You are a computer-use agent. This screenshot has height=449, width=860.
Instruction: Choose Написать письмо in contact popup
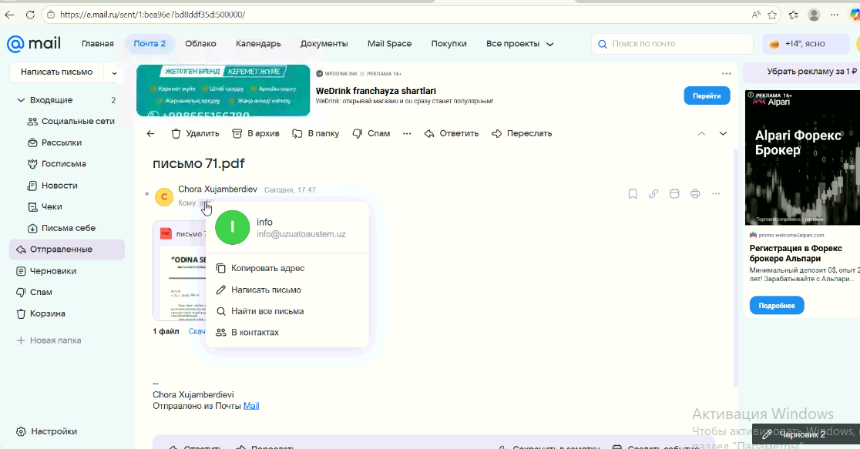coord(259,290)
